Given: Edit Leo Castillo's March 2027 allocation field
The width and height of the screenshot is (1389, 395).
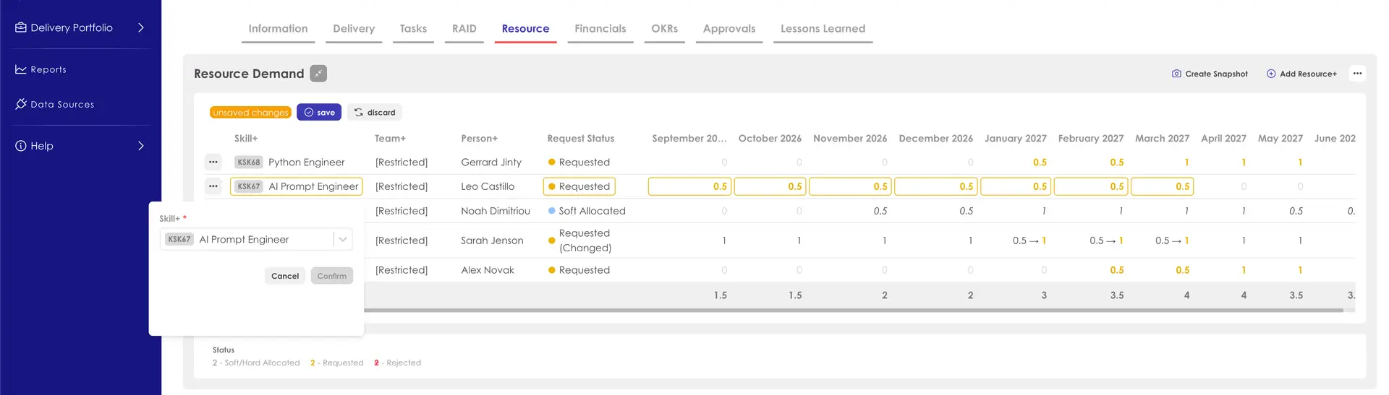Looking at the screenshot, I should (1162, 186).
